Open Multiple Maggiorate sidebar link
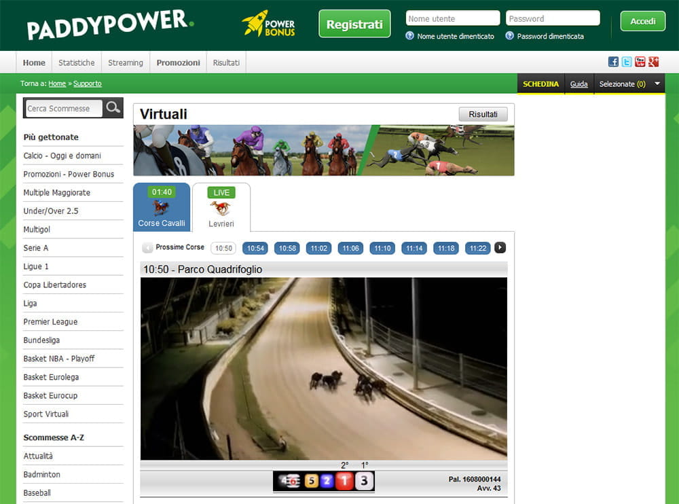Screen dimensions: 679x504 pos(57,192)
